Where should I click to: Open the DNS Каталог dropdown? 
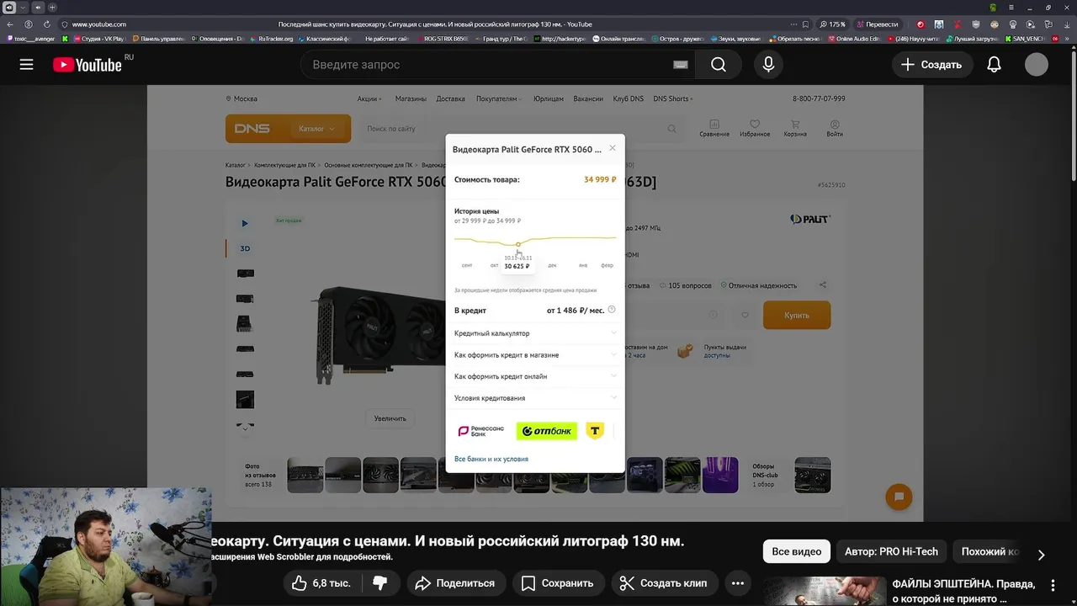[x=316, y=129]
